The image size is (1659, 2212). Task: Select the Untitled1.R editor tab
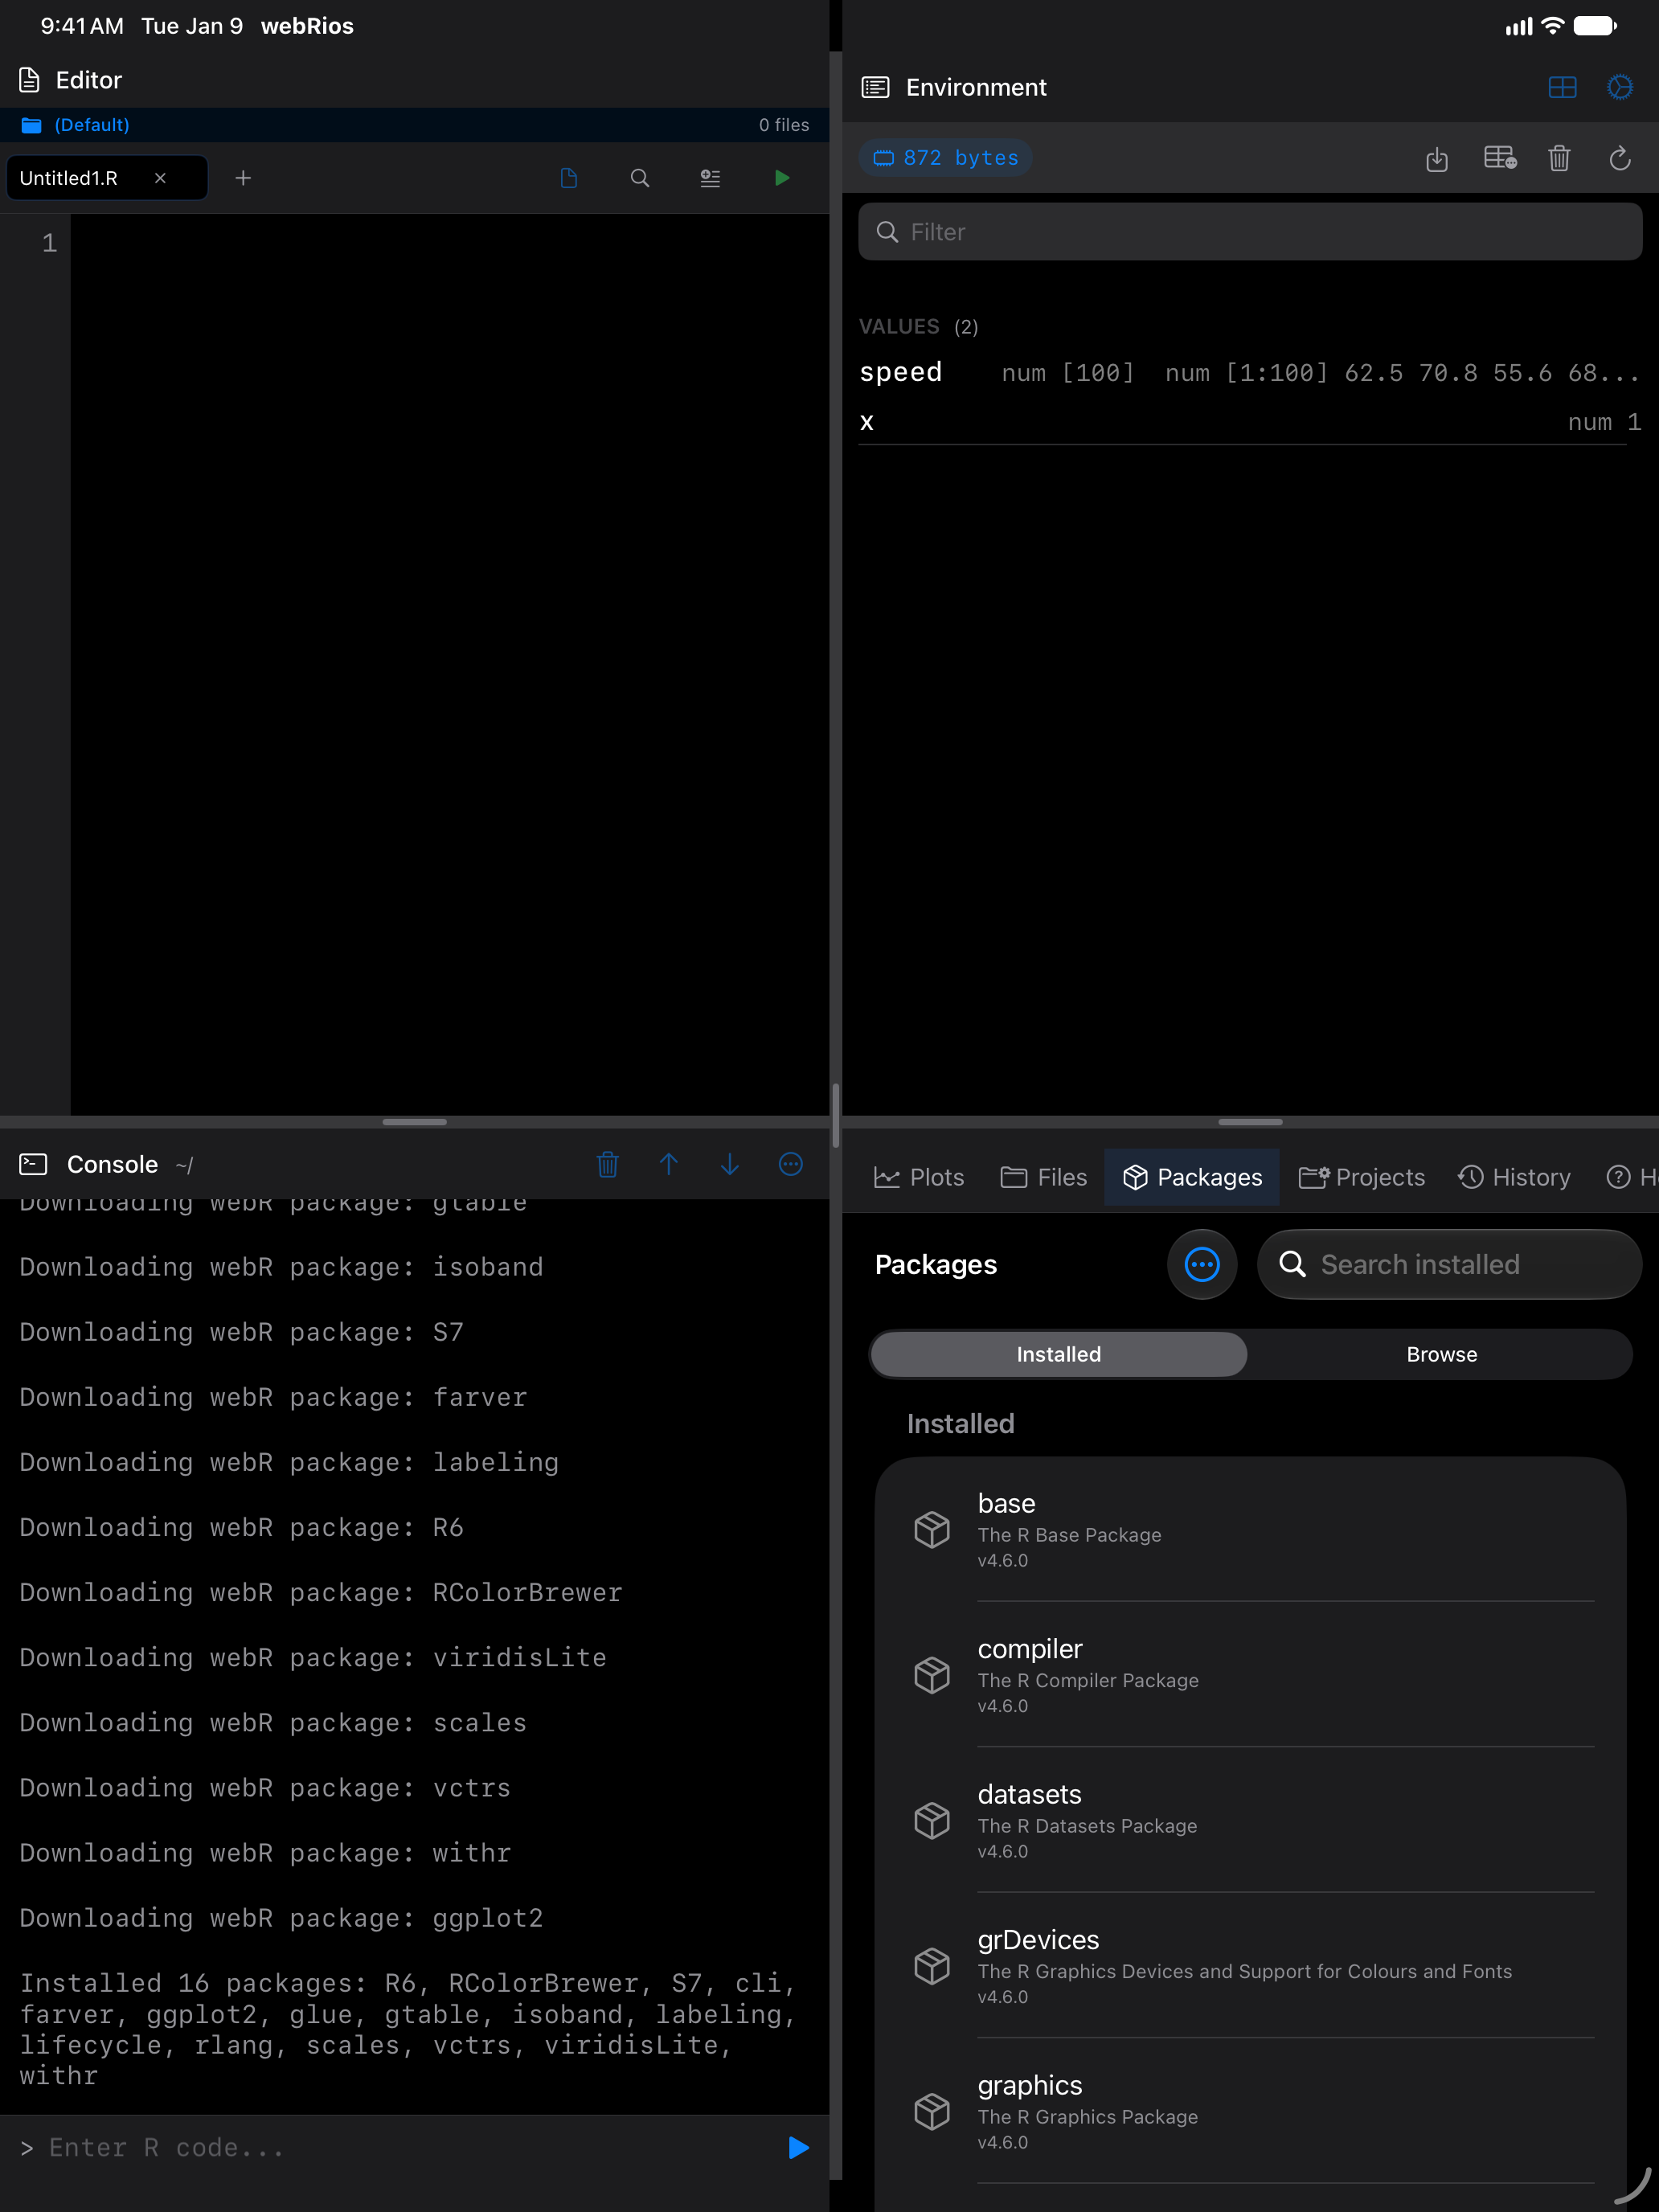(107, 178)
